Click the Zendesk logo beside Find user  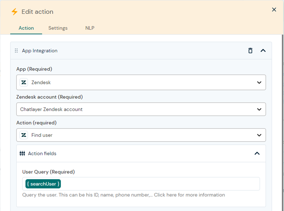pos(24,135)
